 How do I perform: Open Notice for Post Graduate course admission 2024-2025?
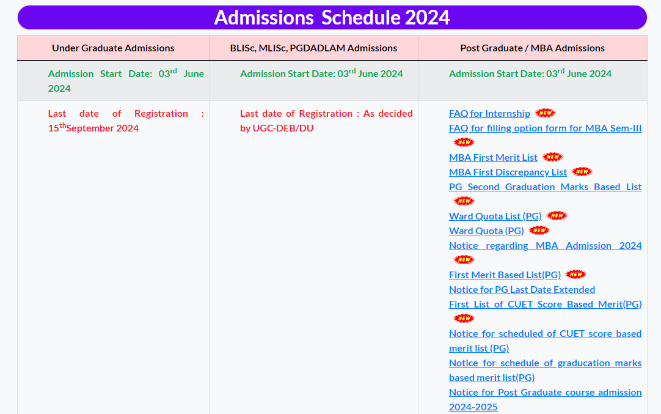point(545,399)
